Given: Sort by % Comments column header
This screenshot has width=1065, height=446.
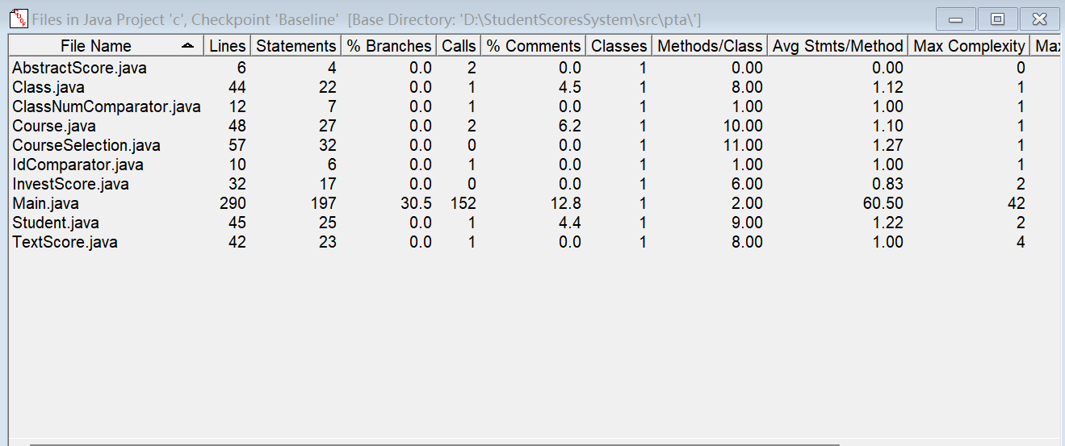Looking at the screenshot, I should coord(533,46).
